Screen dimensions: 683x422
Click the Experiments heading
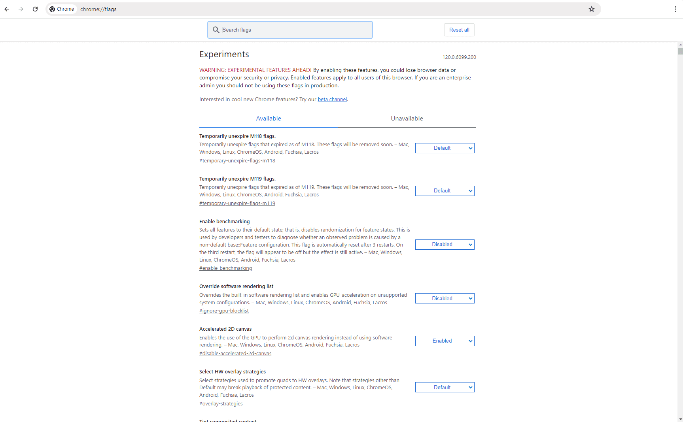pyautogui.click(x=224, y=55)
